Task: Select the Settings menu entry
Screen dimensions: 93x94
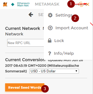Action: click(x=64, y=15)
